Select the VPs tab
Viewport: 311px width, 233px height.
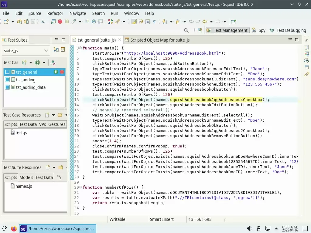[43, 124]
